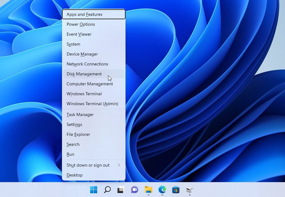Launch Event Viewer

point(94,34)
